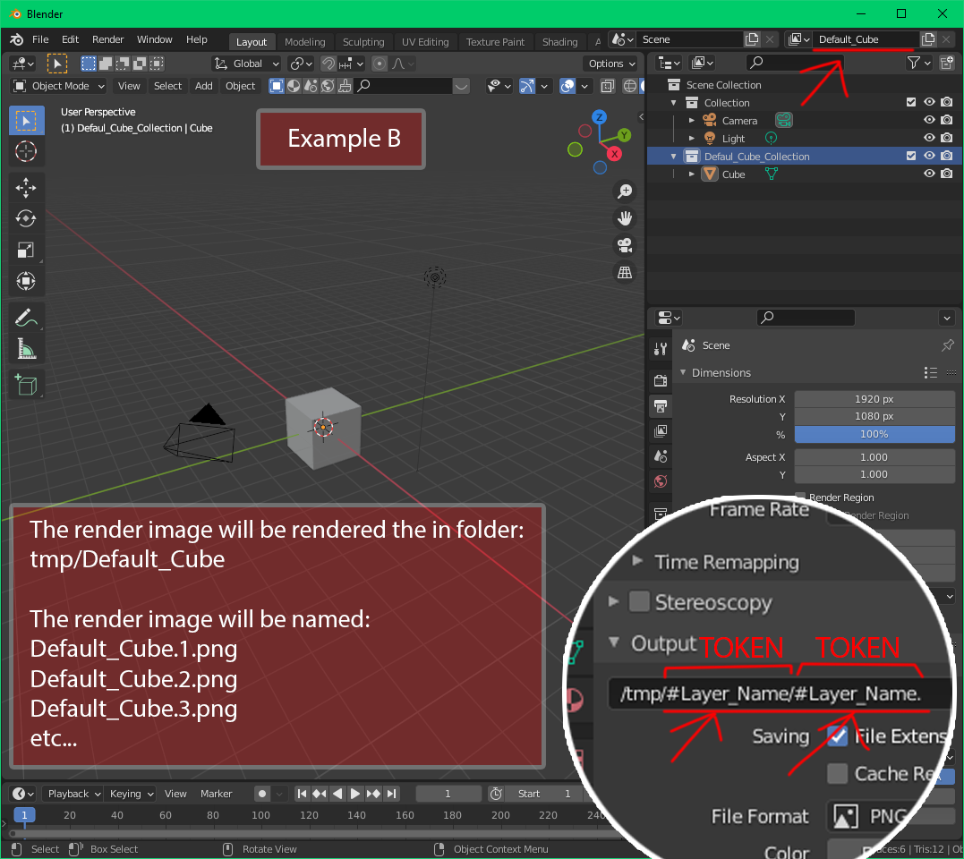Toggle camera view icon in viewport
The image size is (964, 859).
click(x=625, y=246)
